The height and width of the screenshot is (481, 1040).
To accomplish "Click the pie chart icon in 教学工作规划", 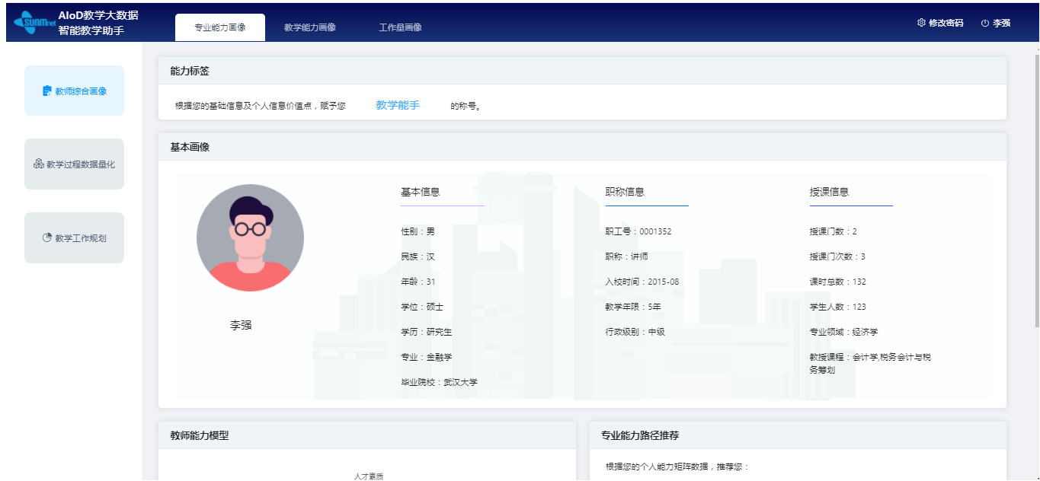I will (47, 237).
